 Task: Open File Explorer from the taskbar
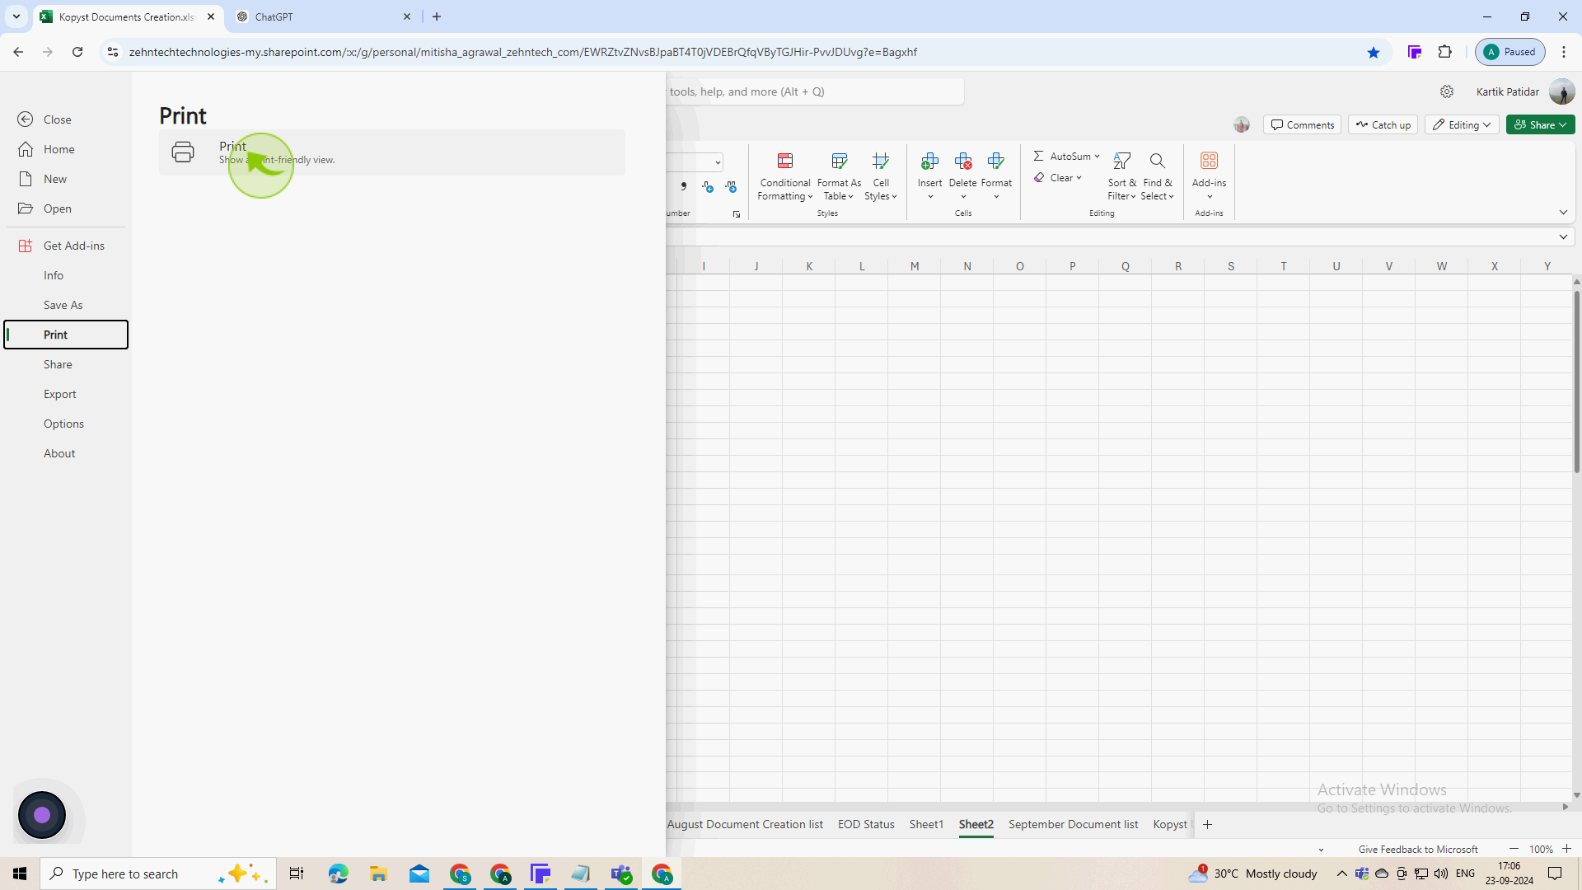point(378,874)
